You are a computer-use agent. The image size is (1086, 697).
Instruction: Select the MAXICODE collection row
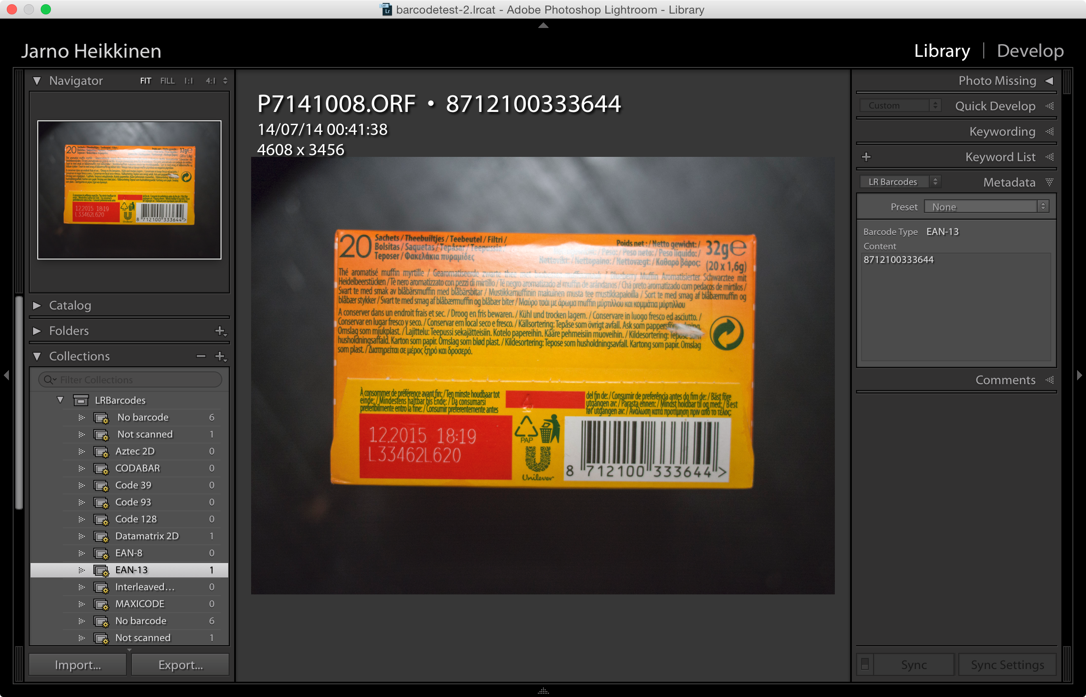[x=129, y=604]
